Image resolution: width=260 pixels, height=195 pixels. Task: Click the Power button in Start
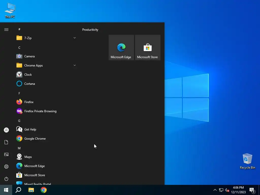coord(6,179)
